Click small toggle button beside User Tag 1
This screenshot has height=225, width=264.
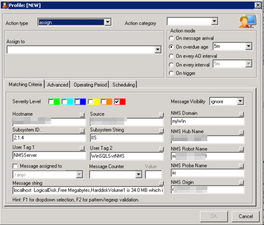click(x=82, y=149)
